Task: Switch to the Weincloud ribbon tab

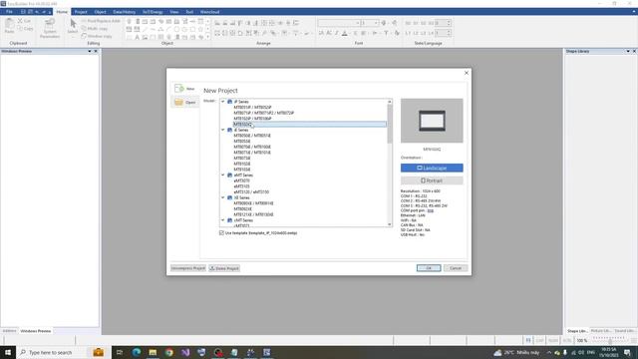Action: [x=210, y=12]
